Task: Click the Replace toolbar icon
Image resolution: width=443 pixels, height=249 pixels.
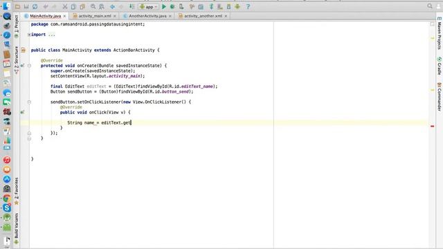Action: [x=101, y=6]
